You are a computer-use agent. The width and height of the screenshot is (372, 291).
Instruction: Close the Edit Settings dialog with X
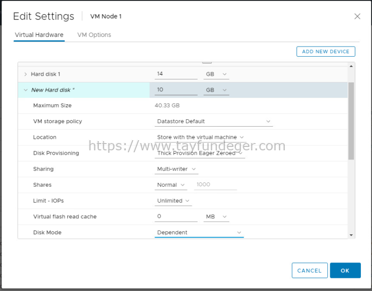(x=357, y=16)
